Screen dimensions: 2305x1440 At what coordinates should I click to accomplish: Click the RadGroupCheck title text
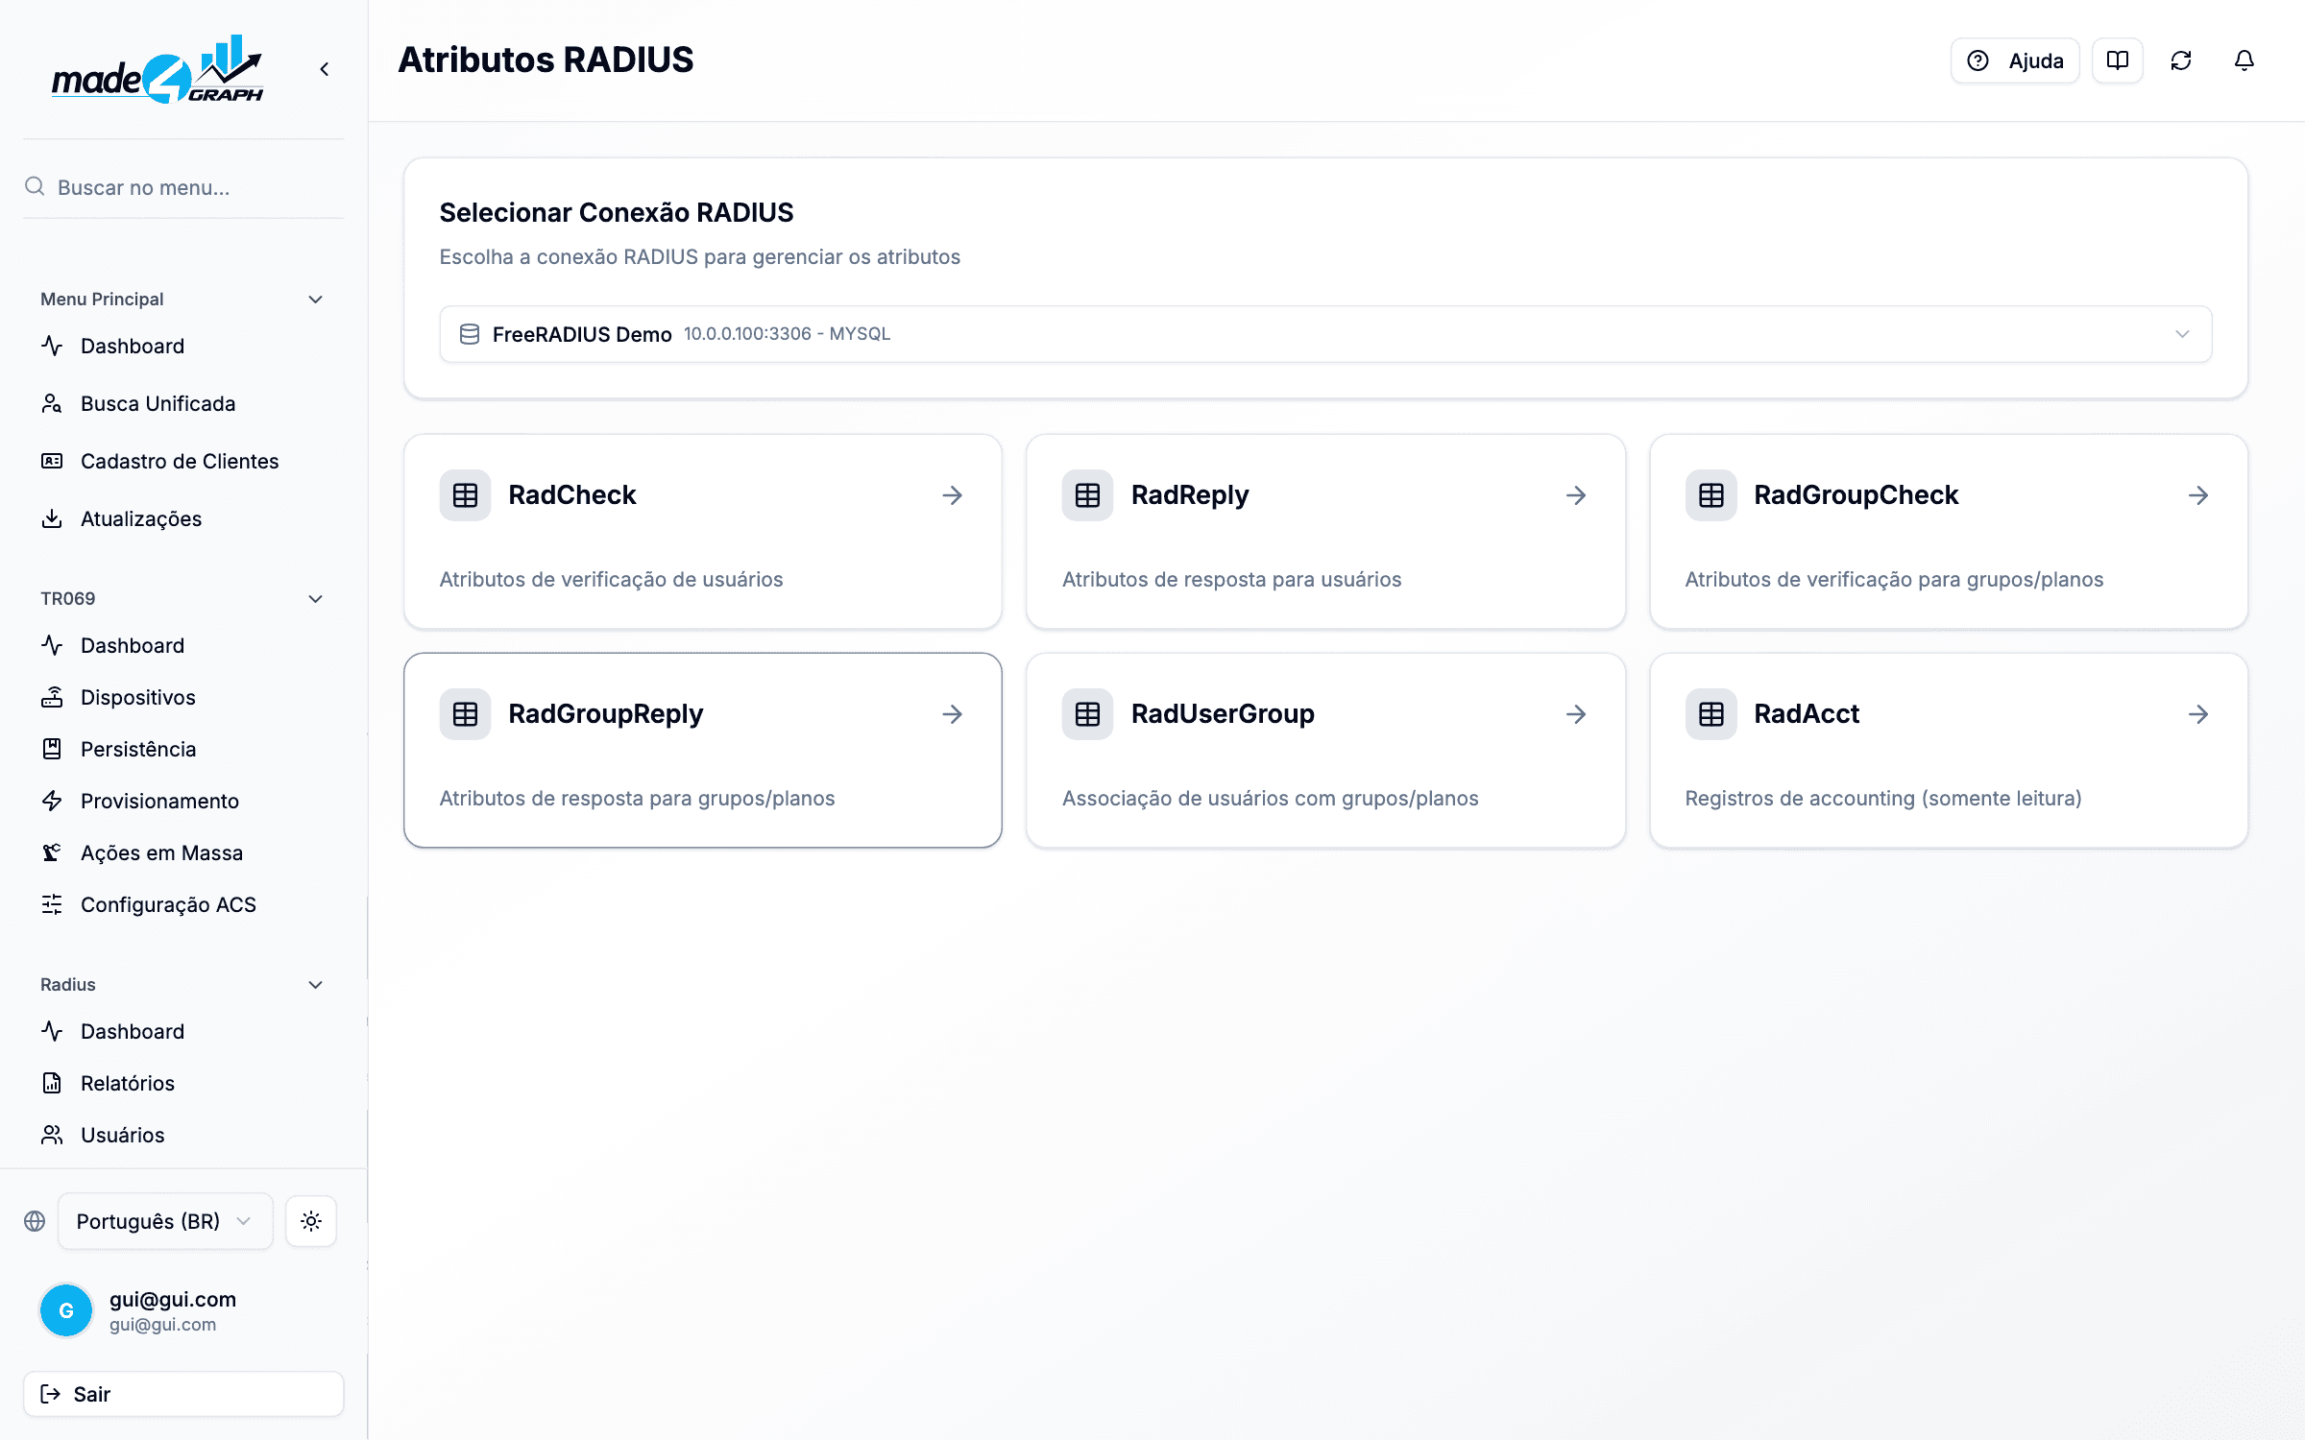coord(1856,495)
